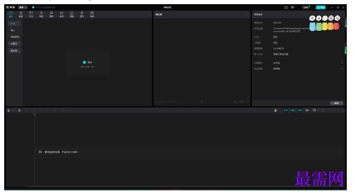
Task: Open the Material Library item in sidebar
Action: click(x=14, y=51)
